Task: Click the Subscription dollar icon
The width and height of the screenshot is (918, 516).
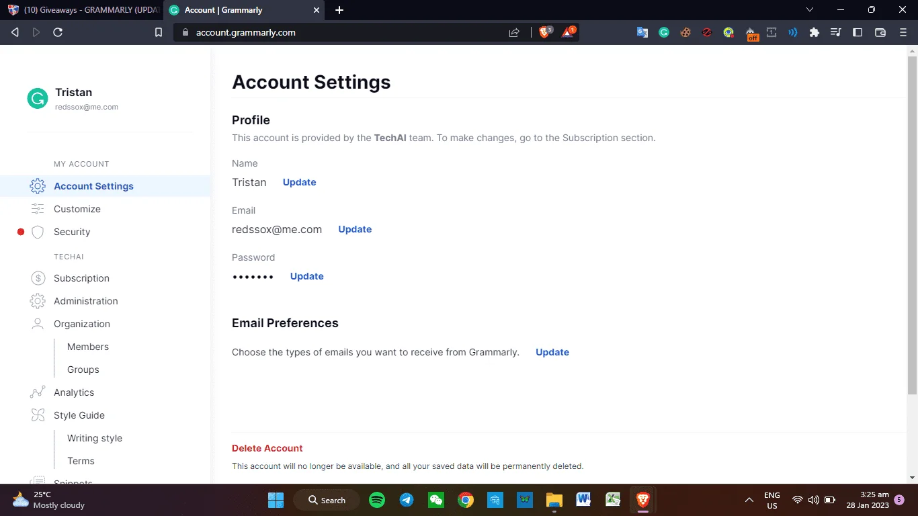Action: pos(38,278)
